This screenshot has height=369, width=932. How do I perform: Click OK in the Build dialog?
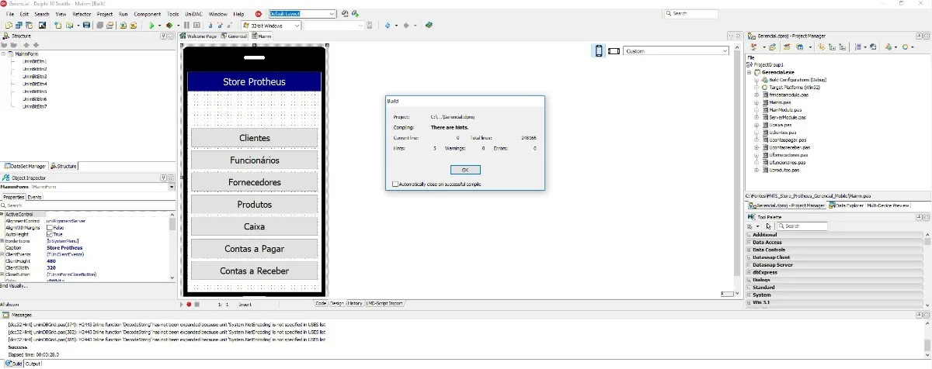click(x=465, y=170)
